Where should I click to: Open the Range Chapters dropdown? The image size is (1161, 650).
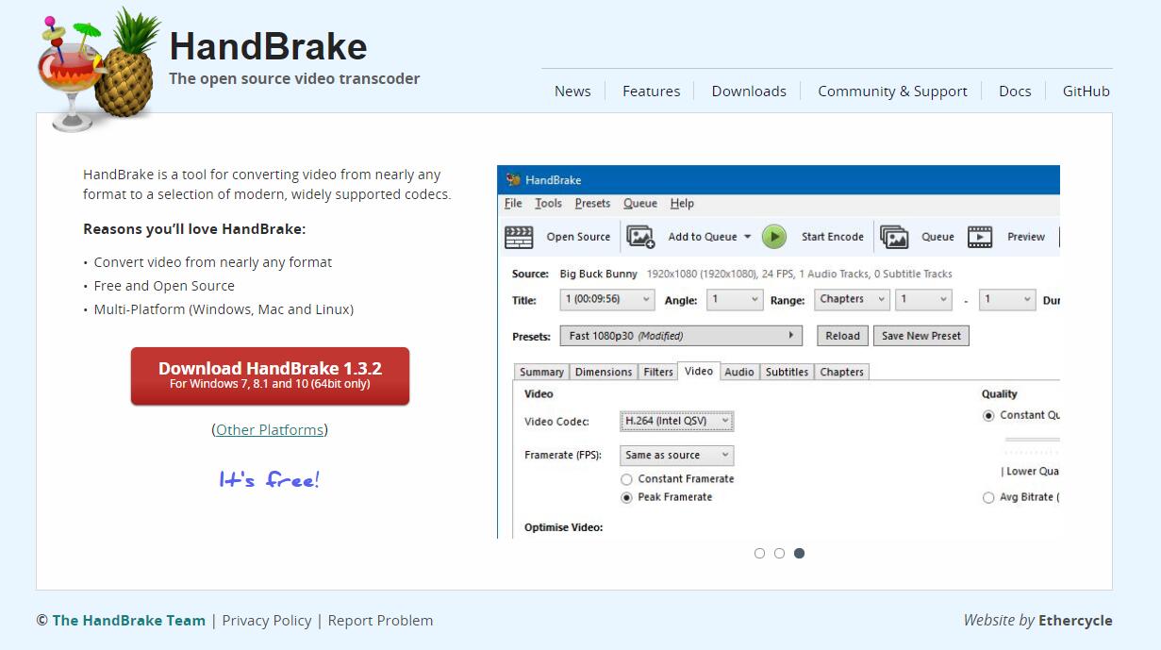[852, 299]
